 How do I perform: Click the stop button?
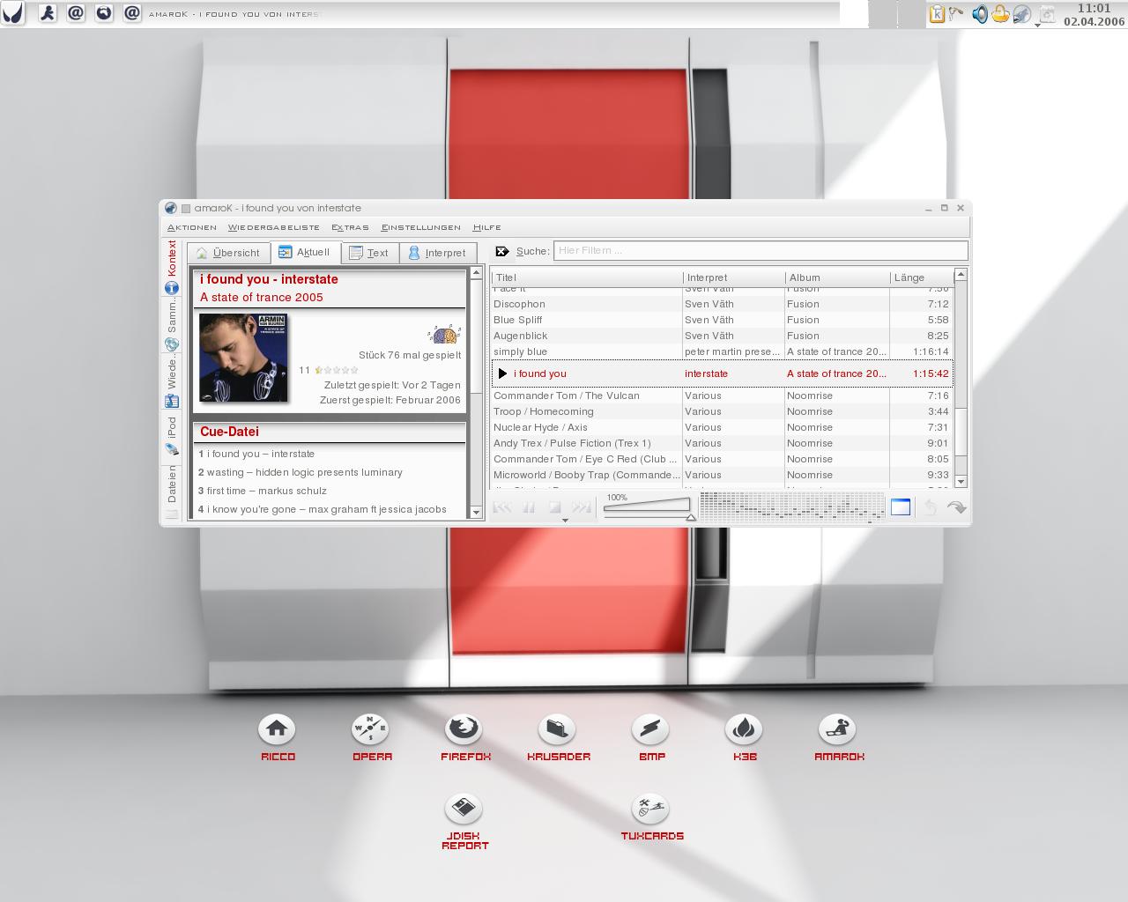pyautogui.click(x=555, y=507)
